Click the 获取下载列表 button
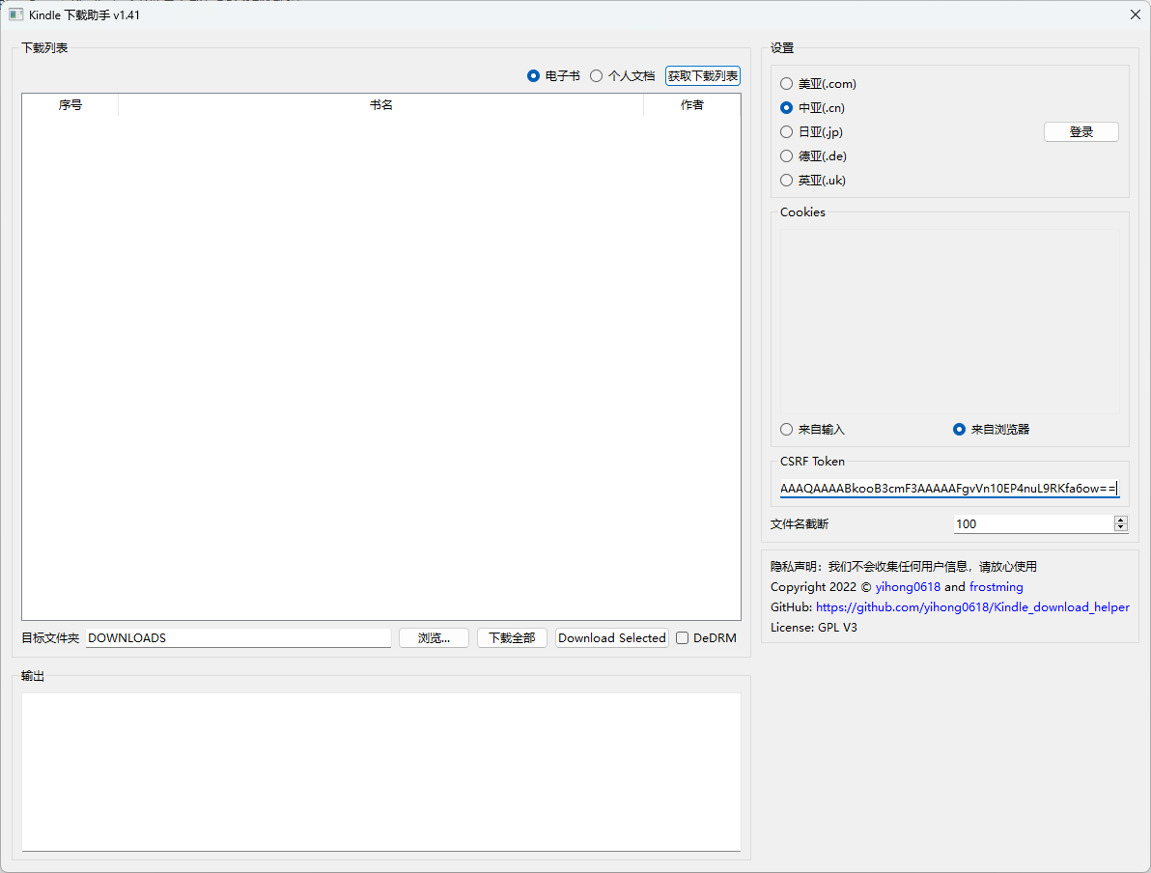Viewport: 1151px width, 873px height. [x=703, y=76]
